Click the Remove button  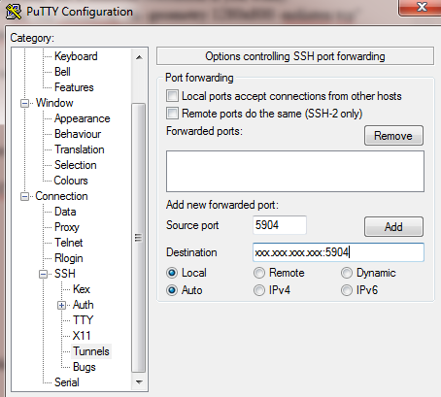393,136
